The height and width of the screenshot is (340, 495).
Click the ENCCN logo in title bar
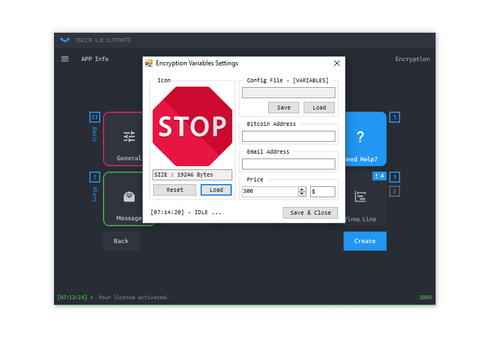pyautogui.click(x=65, y=40)
